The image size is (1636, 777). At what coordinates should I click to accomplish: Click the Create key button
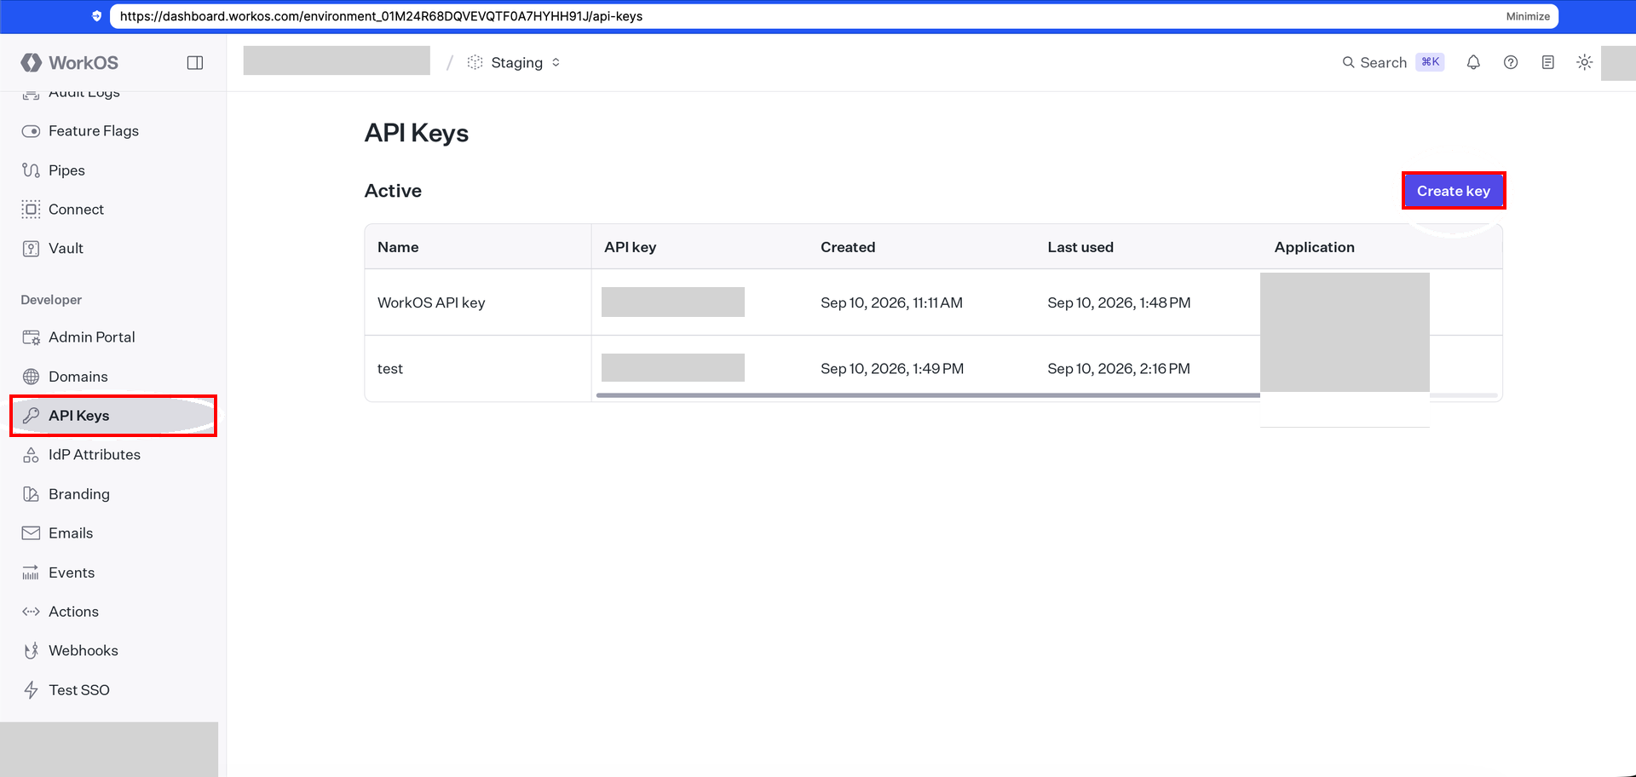[1454, 191]
